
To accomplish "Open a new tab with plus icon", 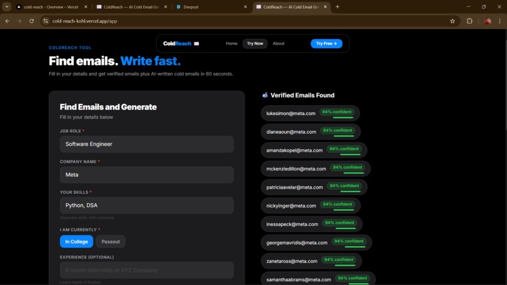I will point(337,7).
